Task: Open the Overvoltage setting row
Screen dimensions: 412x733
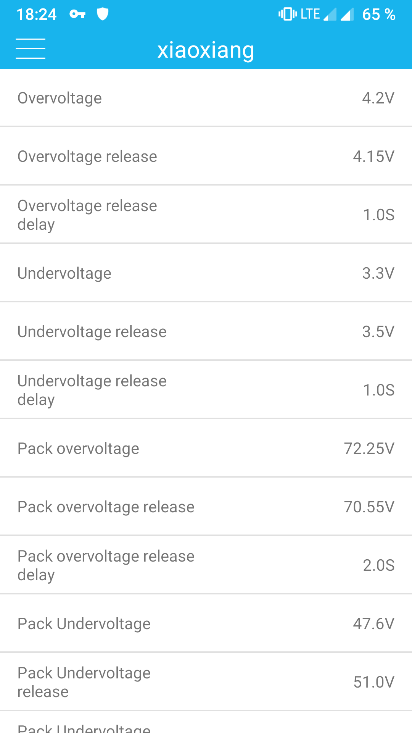Action: point(206,98)
